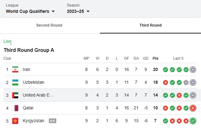Switch to the Second Round tab

(x=49, y=25)
